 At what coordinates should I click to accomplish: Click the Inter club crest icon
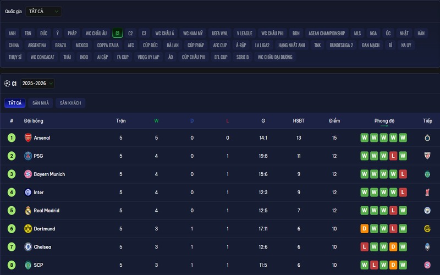pos(28,193)
